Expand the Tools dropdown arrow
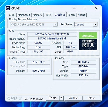 62,98
